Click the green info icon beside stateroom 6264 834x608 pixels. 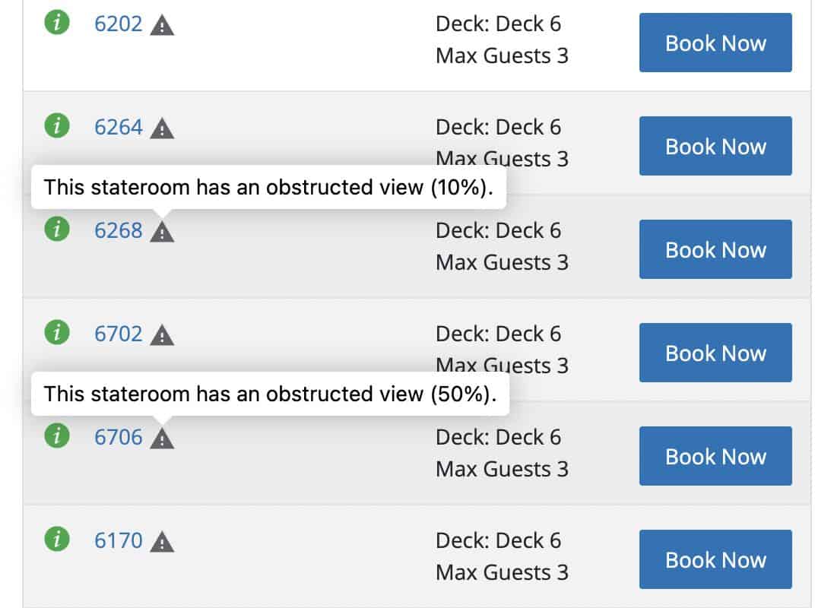56,126
